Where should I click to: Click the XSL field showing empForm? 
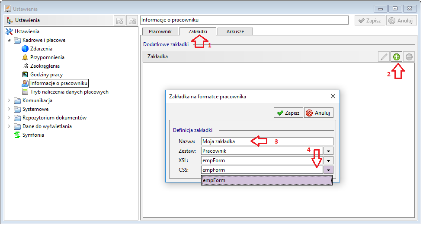coord(262,160)
